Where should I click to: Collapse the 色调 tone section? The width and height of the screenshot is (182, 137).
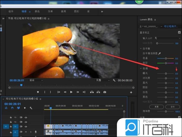(x=141, y=68)
